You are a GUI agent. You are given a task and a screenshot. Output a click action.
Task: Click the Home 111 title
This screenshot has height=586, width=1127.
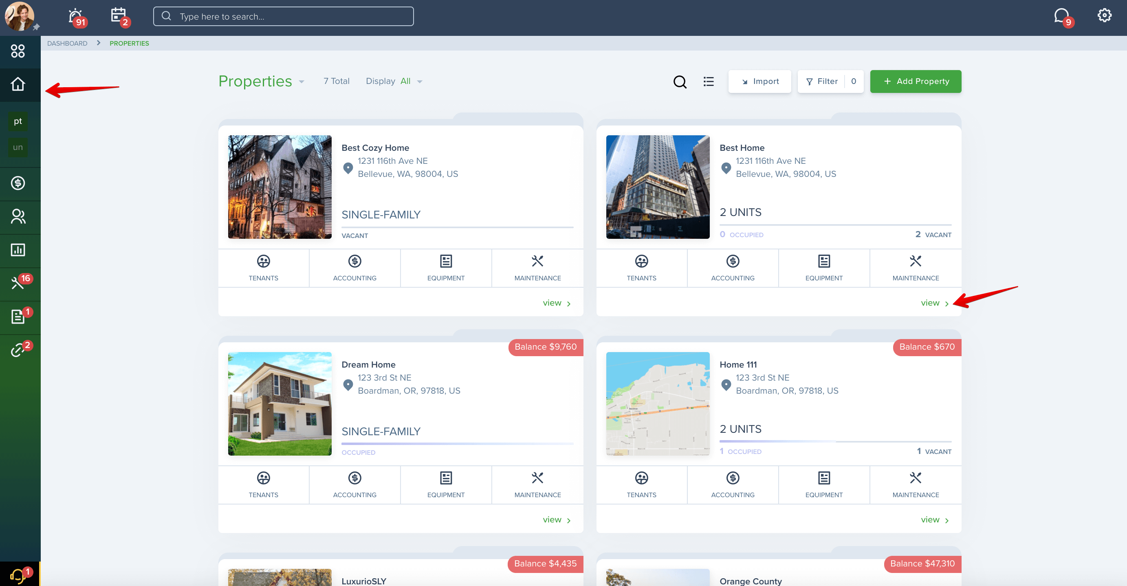click(x=738, y=365)
